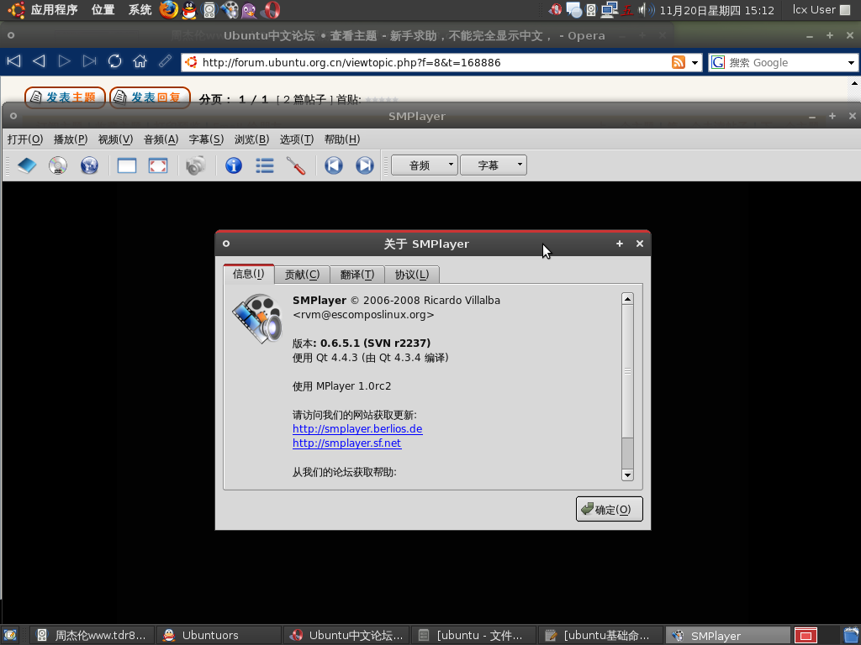Viewport: 861px width, 645px height.
Task: Click the volume speaker tray icon
Action: (x=647, y=10)
